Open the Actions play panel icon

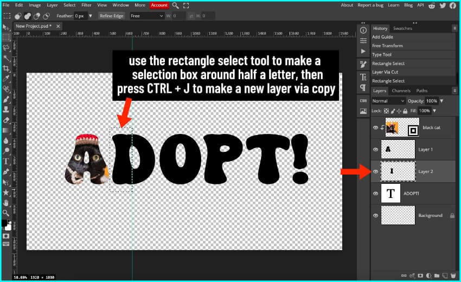tap(363, 51)
